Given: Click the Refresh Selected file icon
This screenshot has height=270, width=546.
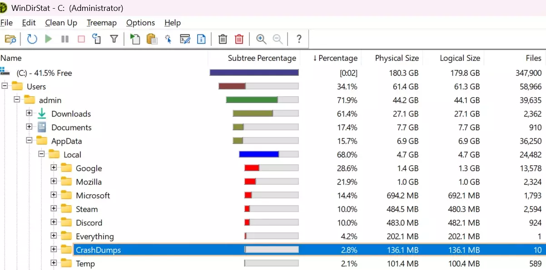Looking at the screenshot, I should click(x=97, y=39).
